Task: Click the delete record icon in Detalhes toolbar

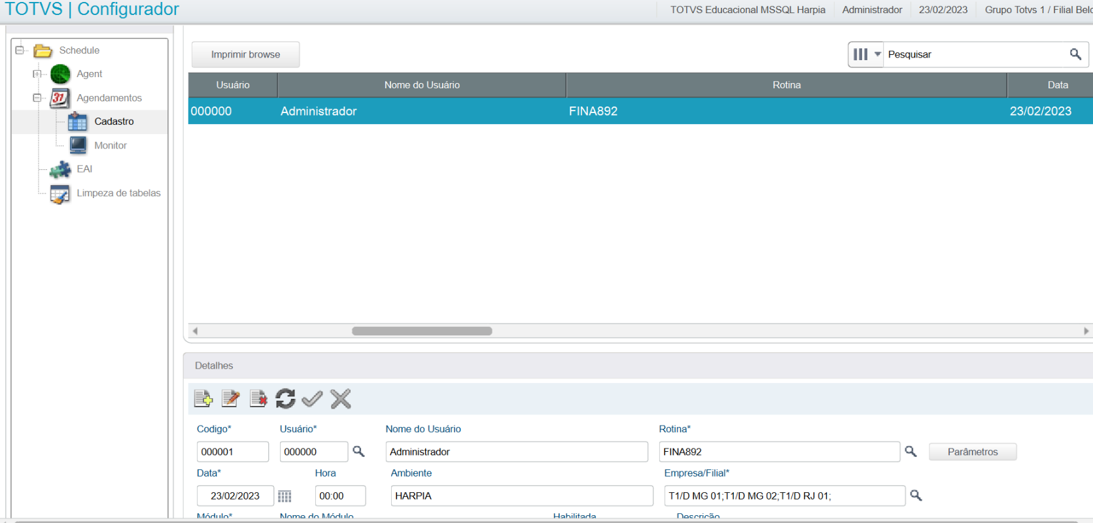Action: (258, 398)
